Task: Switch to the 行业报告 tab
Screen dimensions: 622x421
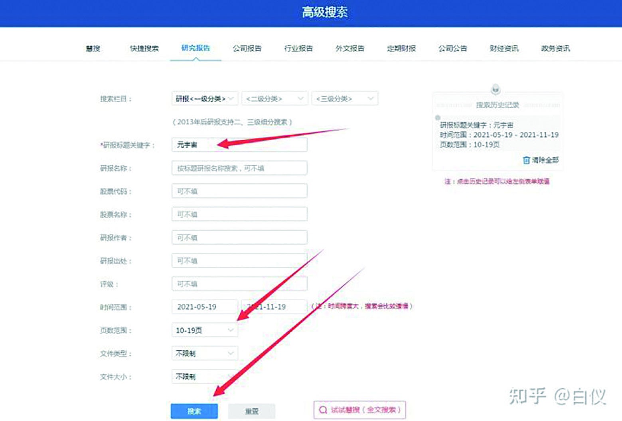Action: (x=298, y=48)
